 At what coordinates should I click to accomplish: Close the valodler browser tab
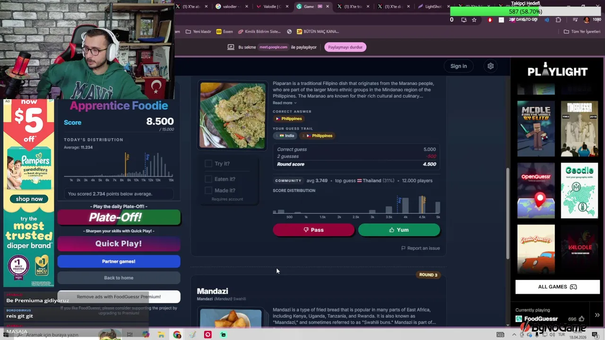(247, 7)
